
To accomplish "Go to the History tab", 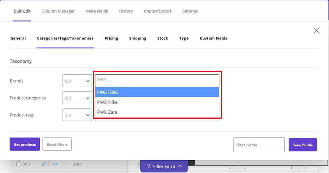I will coord(126,11).
